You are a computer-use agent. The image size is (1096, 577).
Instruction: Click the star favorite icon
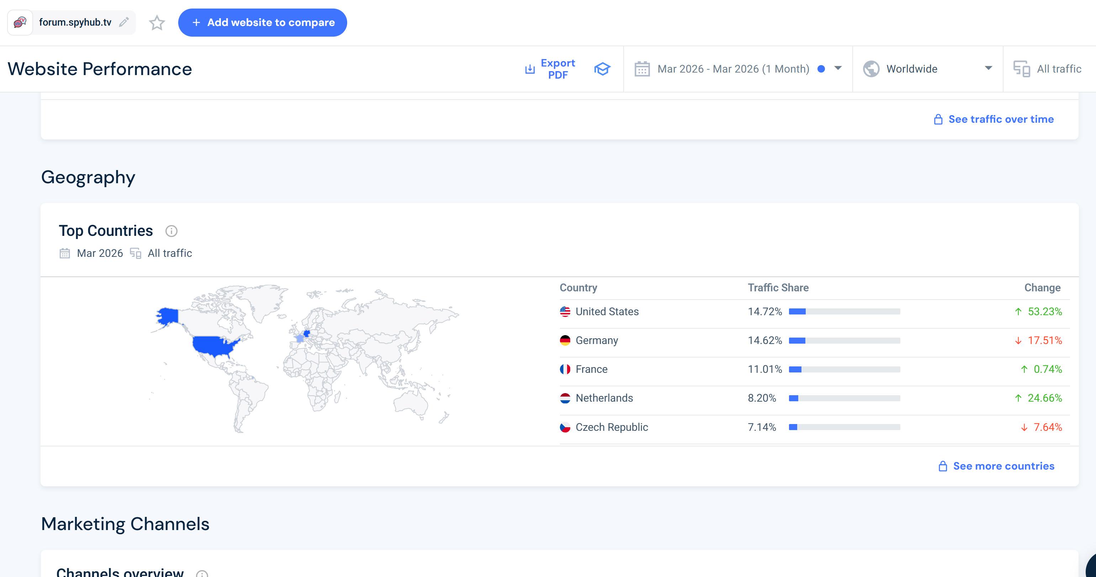[157, 22]
